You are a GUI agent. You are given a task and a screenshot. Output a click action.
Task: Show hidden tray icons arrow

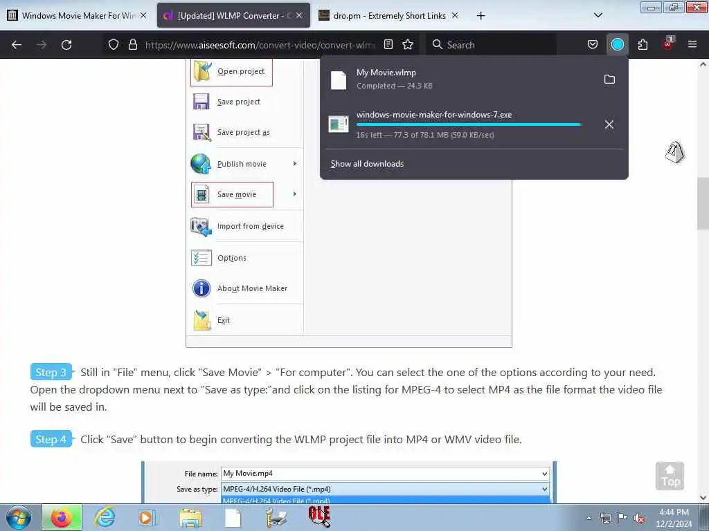(x=589, y=518)
